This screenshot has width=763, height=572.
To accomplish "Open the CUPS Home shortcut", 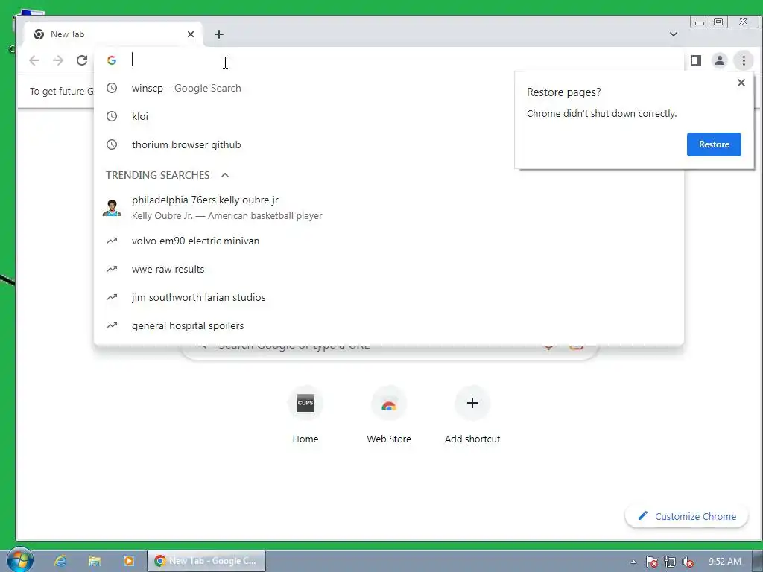I will [x=305, y=414].
